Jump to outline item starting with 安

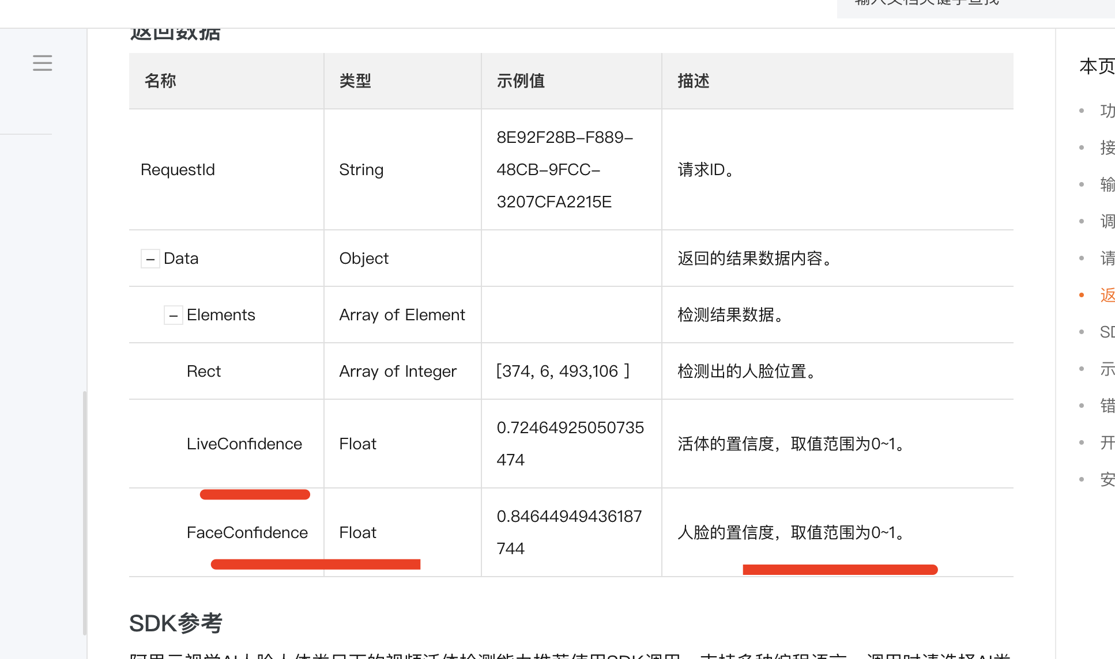tap(1106, 479)
